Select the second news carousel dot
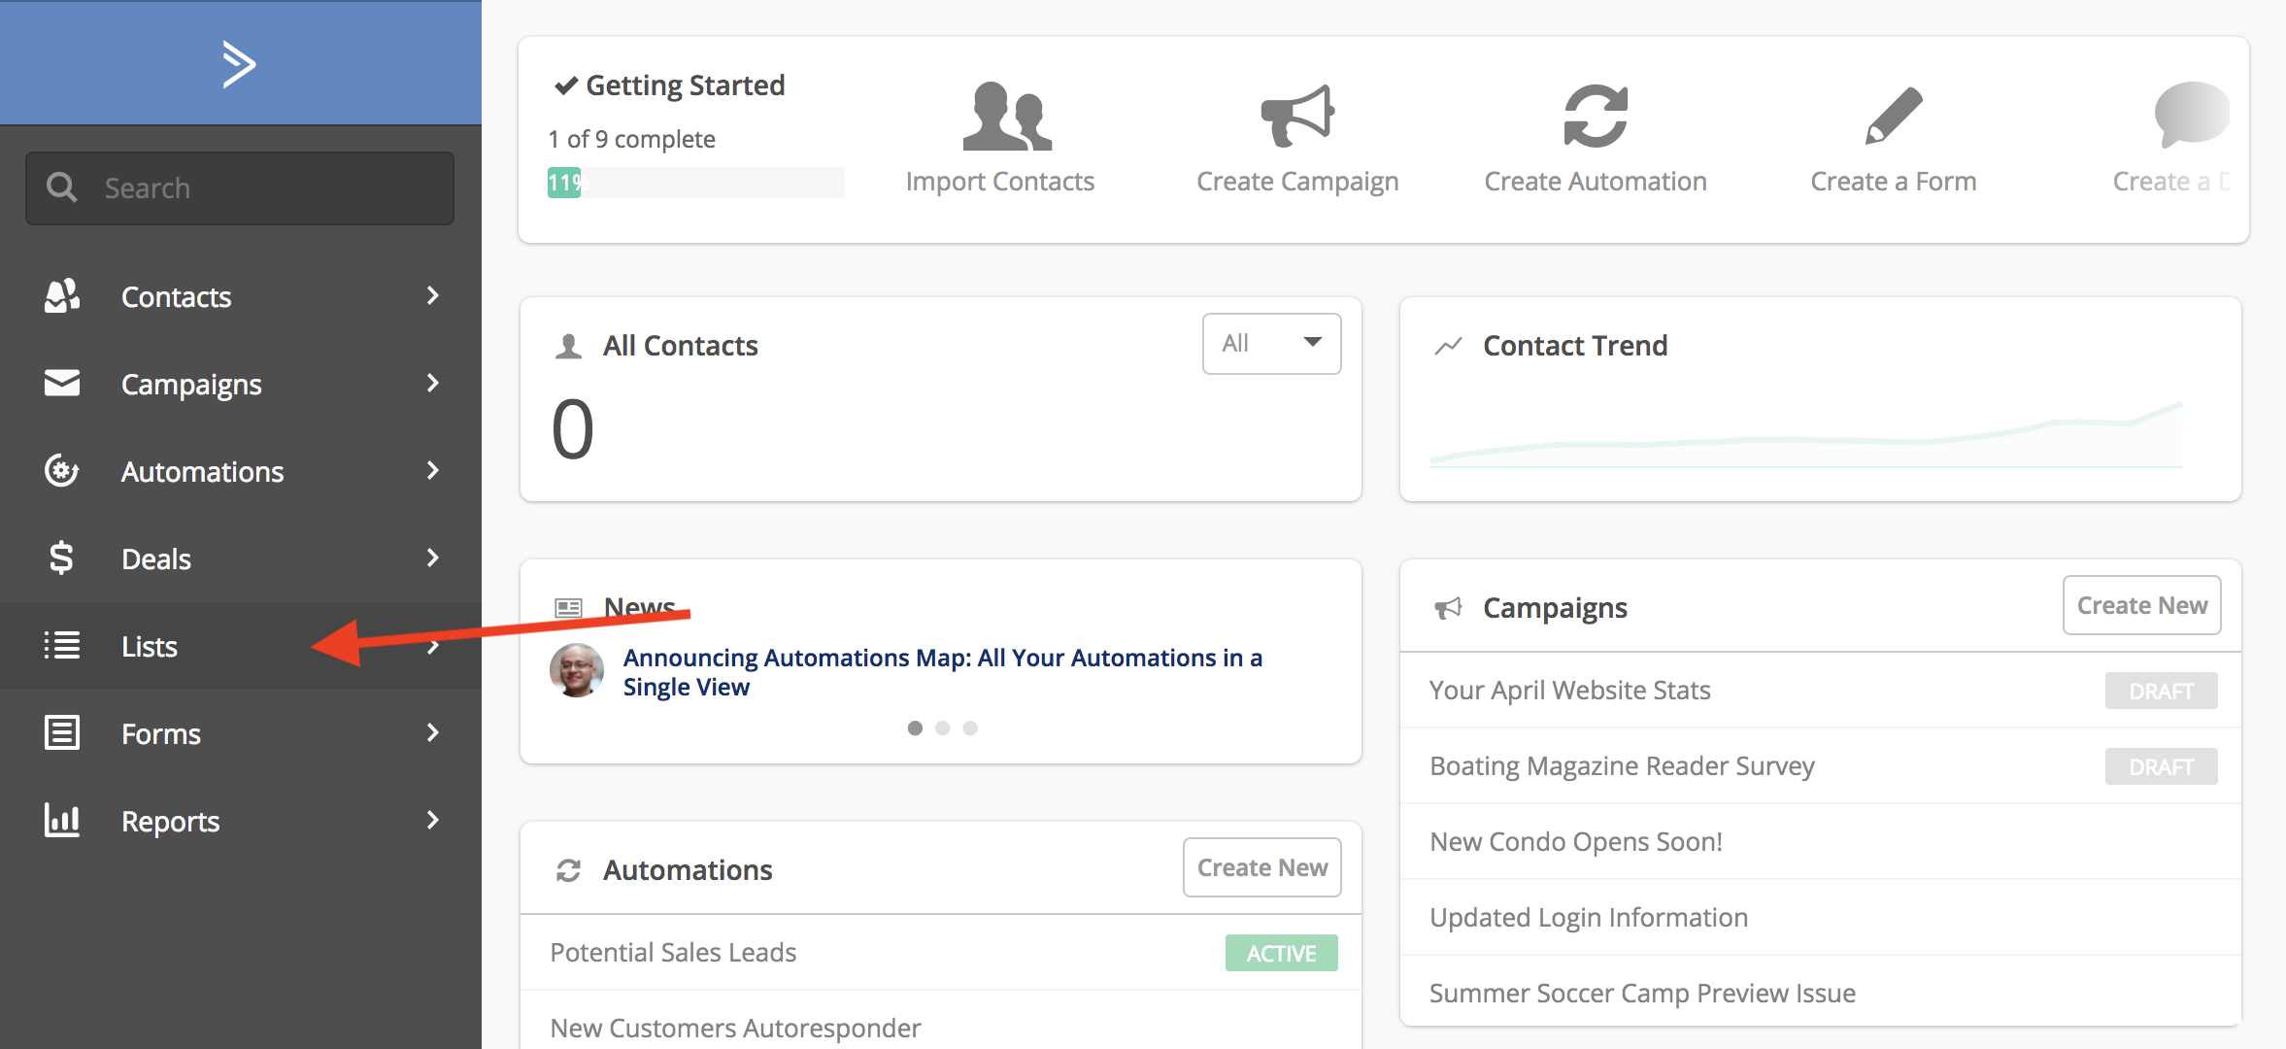Screen dimensions: 2286x1049 (x=942, y=728)
